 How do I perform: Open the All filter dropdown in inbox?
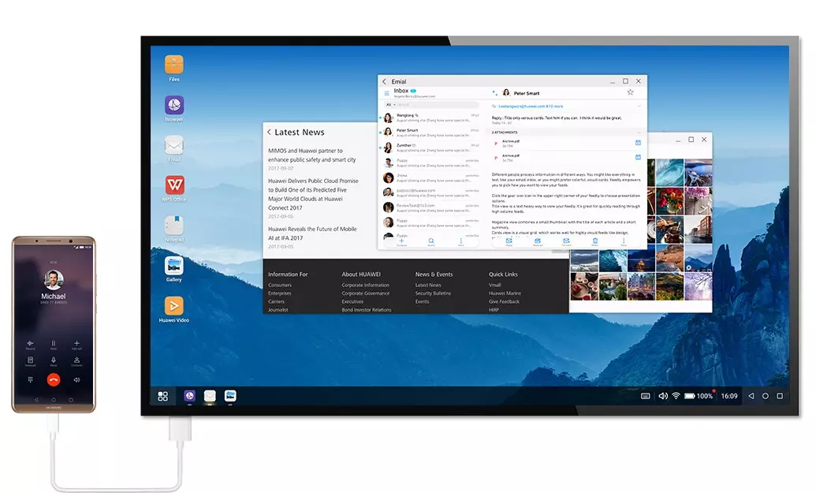(x=391, y=105)
